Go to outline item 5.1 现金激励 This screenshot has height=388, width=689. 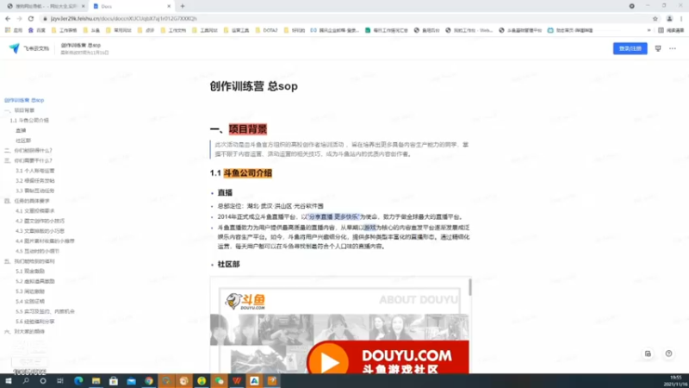[30, 271]
